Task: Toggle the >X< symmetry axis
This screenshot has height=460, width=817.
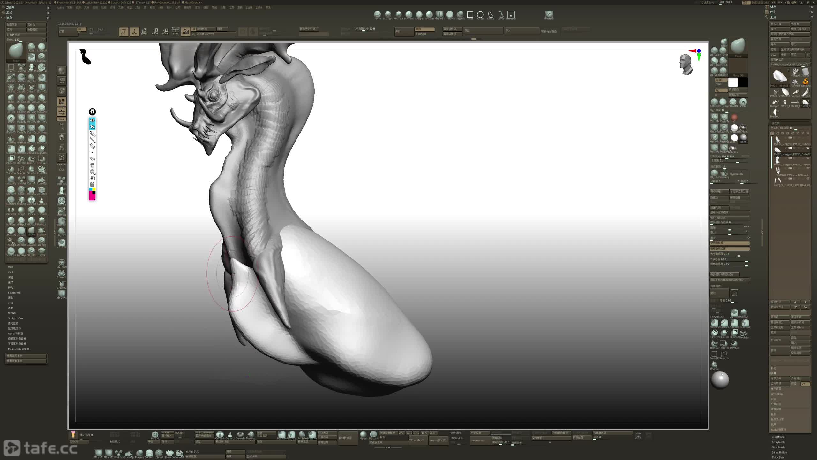Action: [82, 29]
